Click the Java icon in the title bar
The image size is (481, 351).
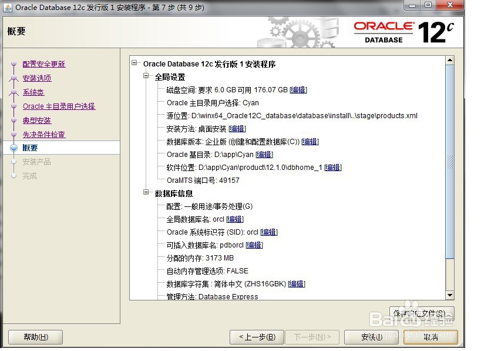[x=8, y=8]
